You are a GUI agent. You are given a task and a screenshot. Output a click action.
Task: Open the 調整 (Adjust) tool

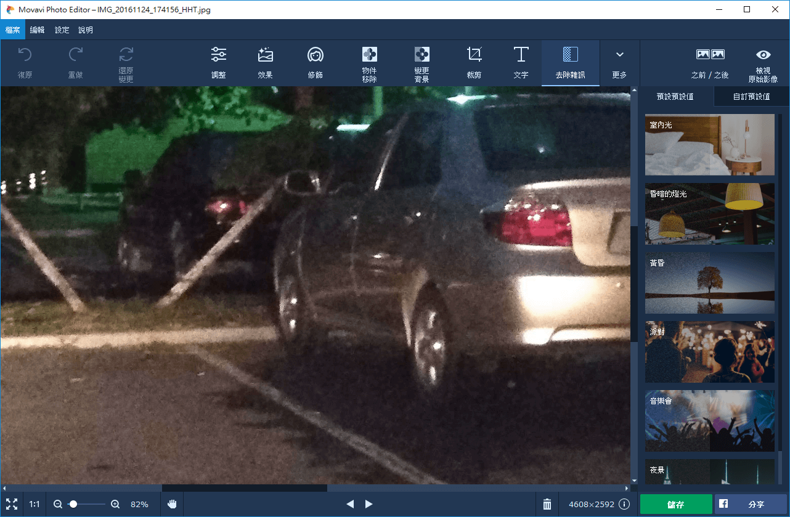pyautogui.click(x=218, y=63)
